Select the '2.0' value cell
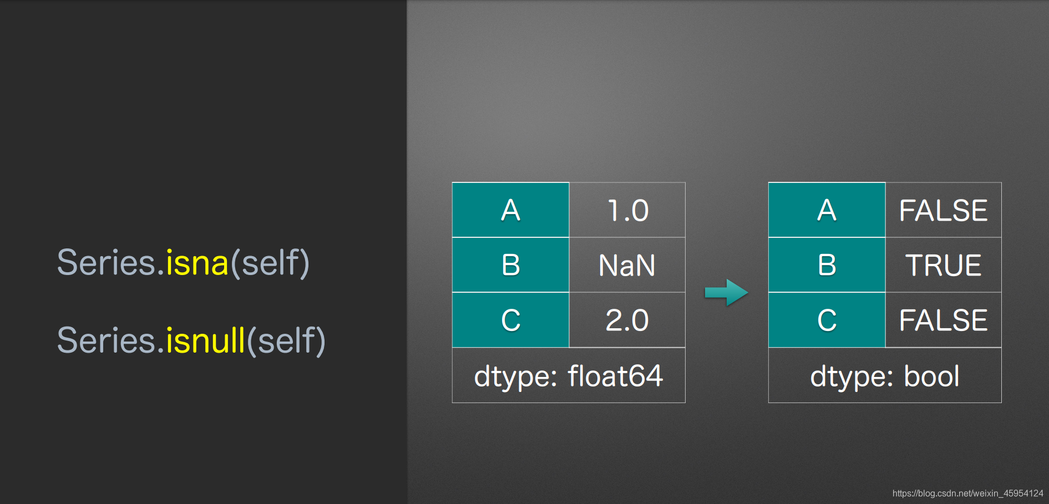This screenshot has width=1049, height=504. (627, 320)
